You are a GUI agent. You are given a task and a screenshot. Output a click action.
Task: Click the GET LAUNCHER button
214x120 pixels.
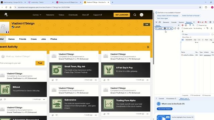[x=122, y=15]
